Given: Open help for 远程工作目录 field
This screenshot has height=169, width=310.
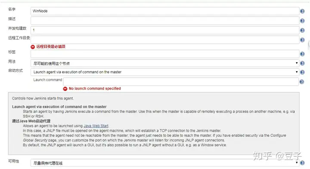Looking at the screenshot, I should point(302,40).
